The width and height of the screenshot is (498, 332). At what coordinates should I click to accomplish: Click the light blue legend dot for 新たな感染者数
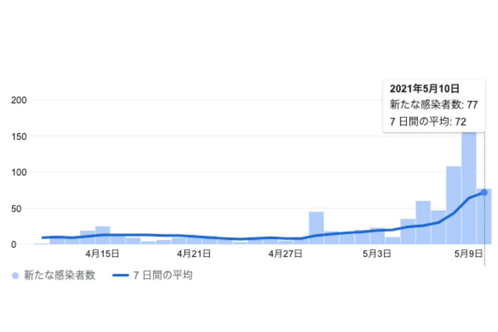pyautogui.click(x=16, y=275)
